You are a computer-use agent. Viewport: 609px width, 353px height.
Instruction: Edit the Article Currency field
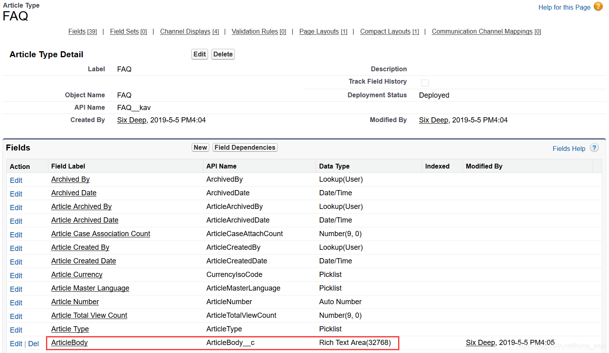(16, 275)
